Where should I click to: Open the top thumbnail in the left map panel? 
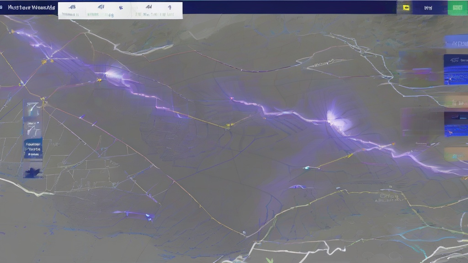pos(32,109)
